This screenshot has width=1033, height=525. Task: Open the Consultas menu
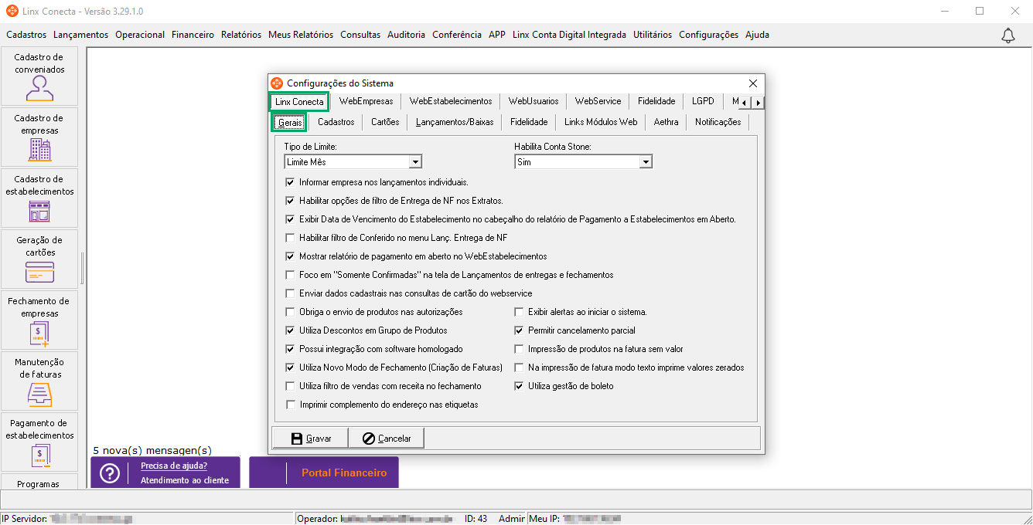(x=360, y=35)
